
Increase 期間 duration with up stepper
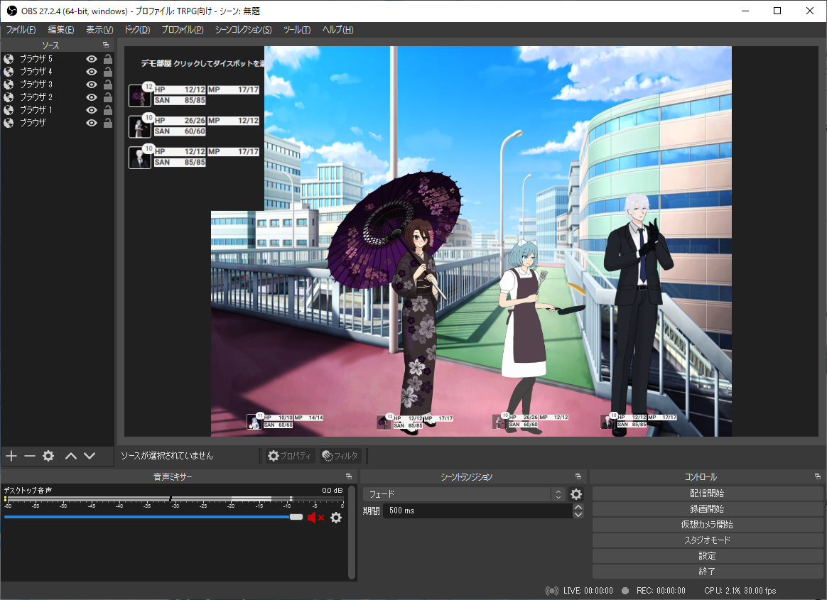tap(577, 506)
